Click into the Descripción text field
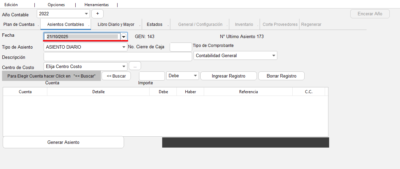Image resolution: width=400 pixels, height=169 pixels. pos(118,56)
